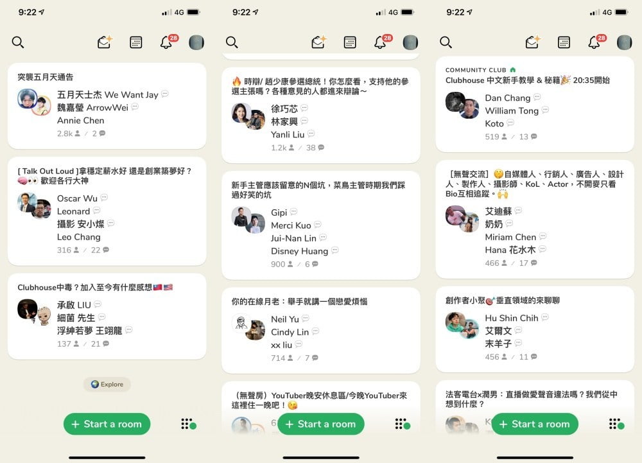Tap Start a room on the left screen
Image resolution: width=642 pixels, height=463 pixels.
coord(107,424)
